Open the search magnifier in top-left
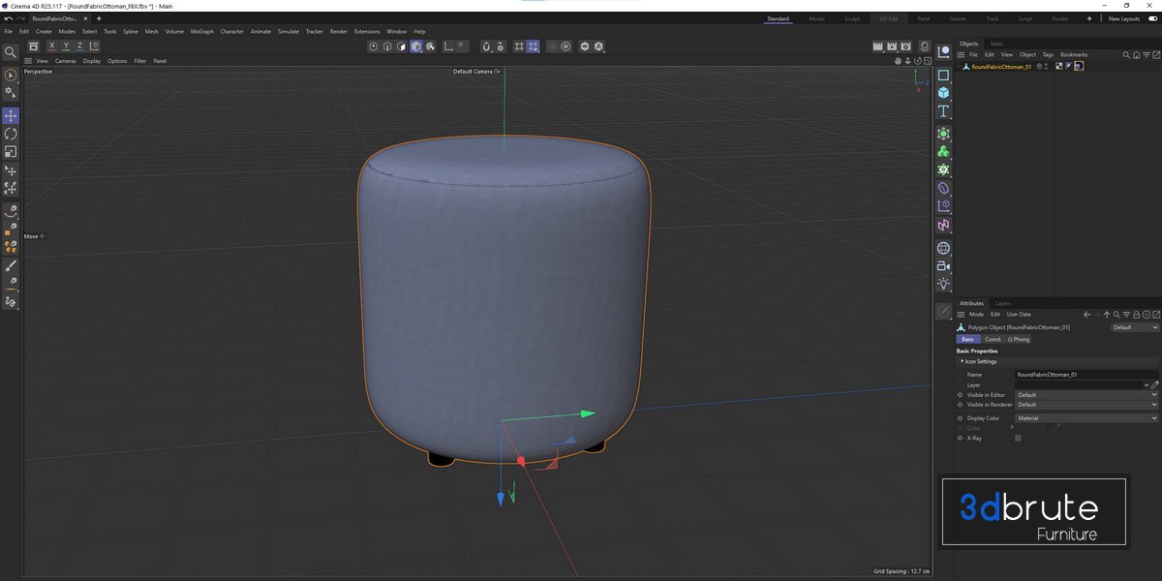The height and width of the screenshot is (581, 1162). [x=11, y=52]
